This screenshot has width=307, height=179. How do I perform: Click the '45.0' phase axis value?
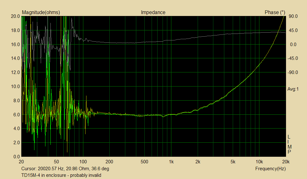pos(293,30)
